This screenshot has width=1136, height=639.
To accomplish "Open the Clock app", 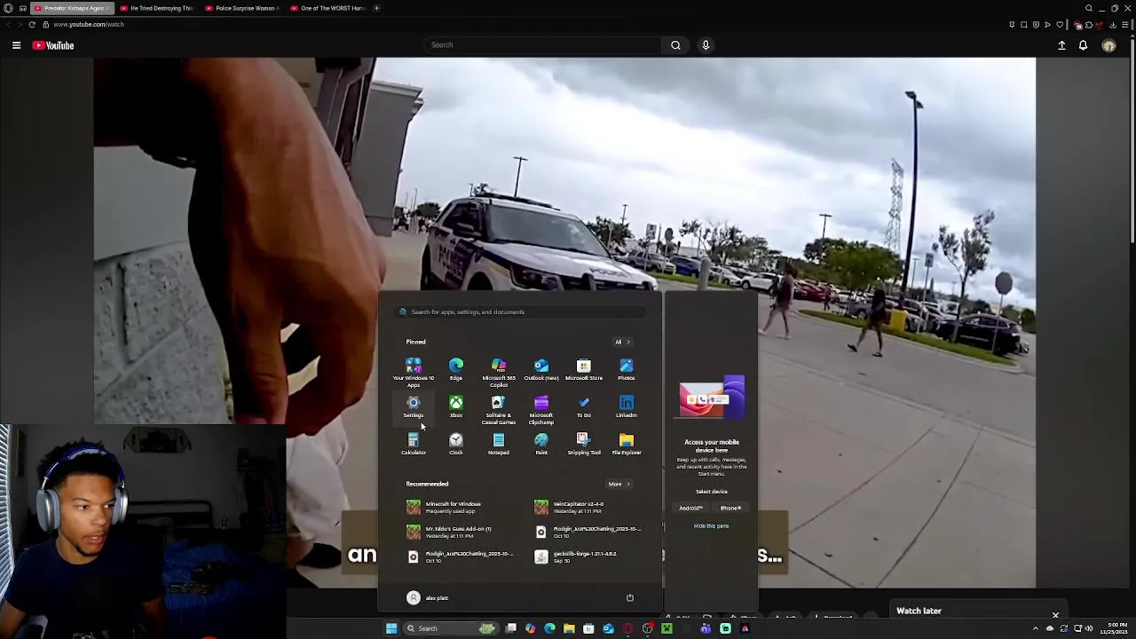I will [x=456, y=444].
